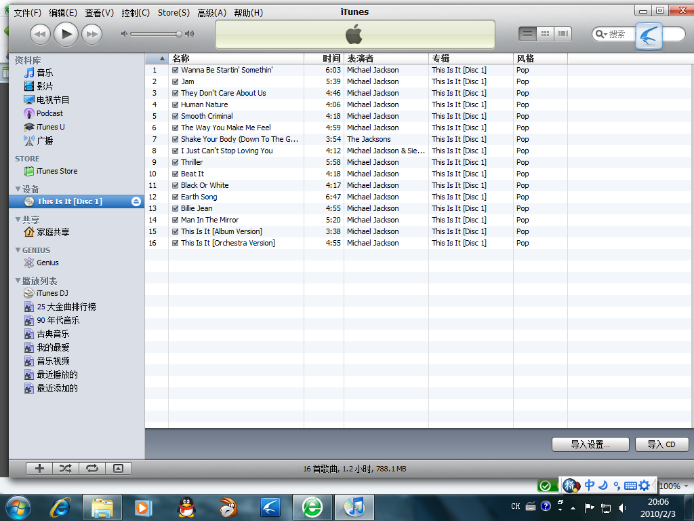Eject the This Is It disc
The width and height of the screenshot is (694, 521).
[x=136, y=201]
